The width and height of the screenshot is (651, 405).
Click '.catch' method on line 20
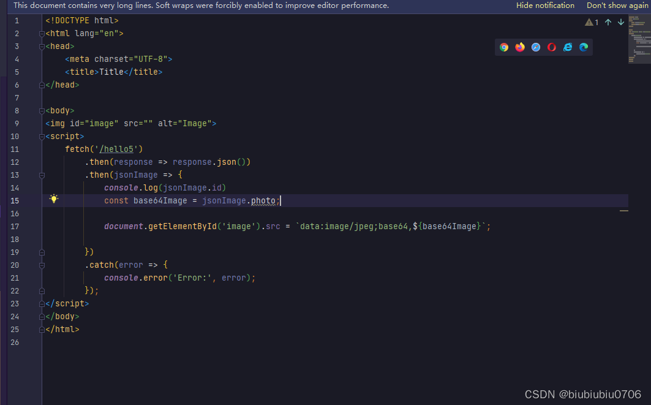tap(99, 265)
